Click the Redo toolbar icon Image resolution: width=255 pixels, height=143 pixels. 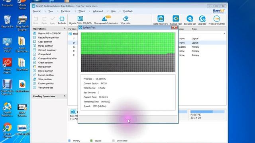tap(44, 20)
